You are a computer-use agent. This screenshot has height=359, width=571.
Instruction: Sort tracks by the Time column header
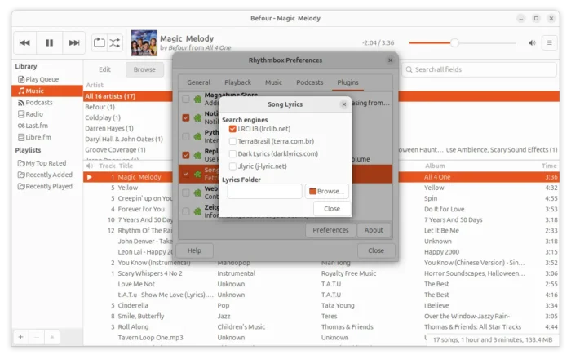tap(549, 166)
